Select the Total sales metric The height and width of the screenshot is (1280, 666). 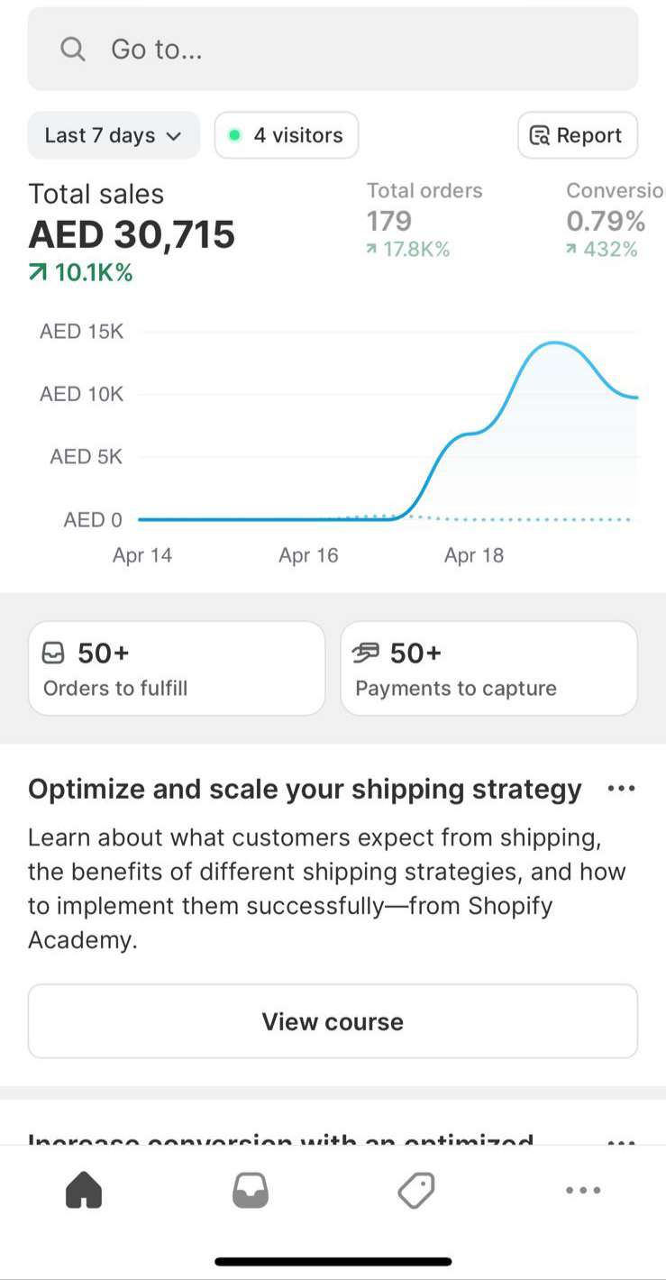132,233
